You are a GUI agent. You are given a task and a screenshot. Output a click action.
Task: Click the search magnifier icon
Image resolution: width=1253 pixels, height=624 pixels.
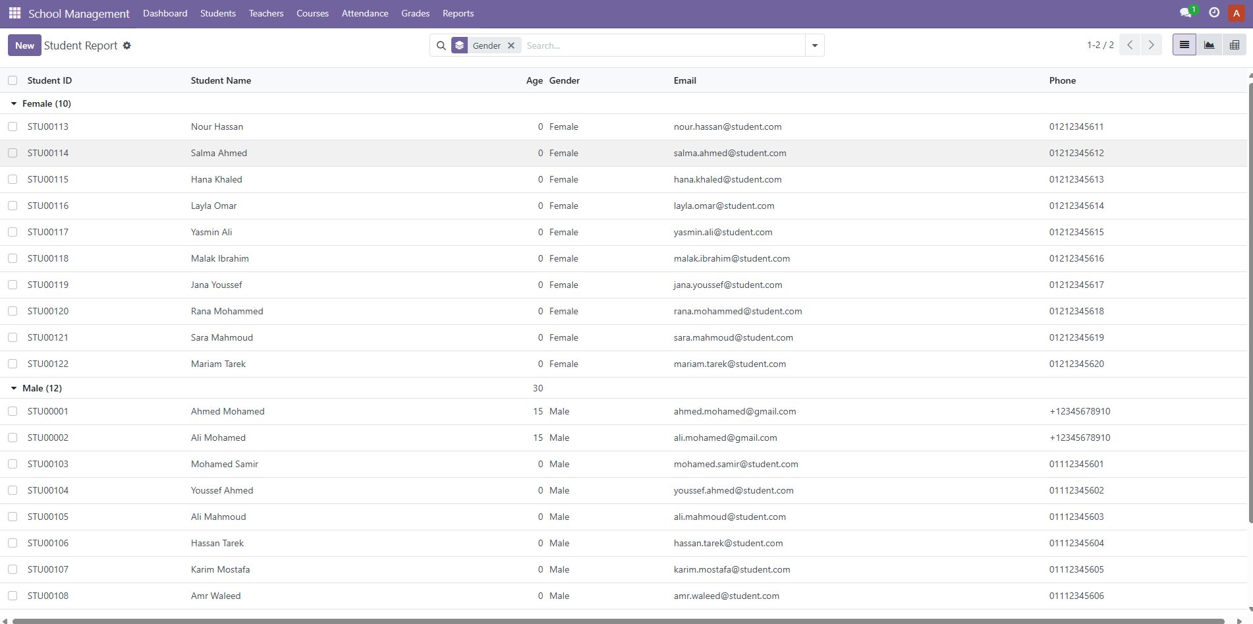441,45
